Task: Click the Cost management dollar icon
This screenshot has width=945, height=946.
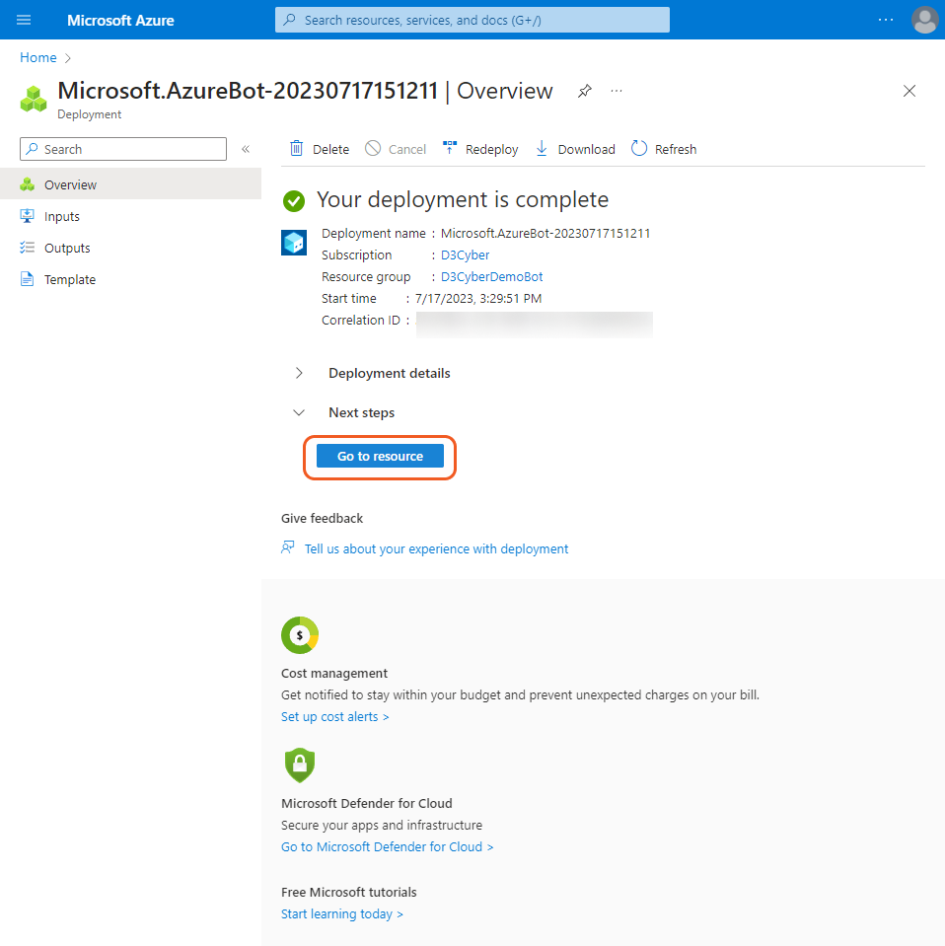Action: pos(300,635)
